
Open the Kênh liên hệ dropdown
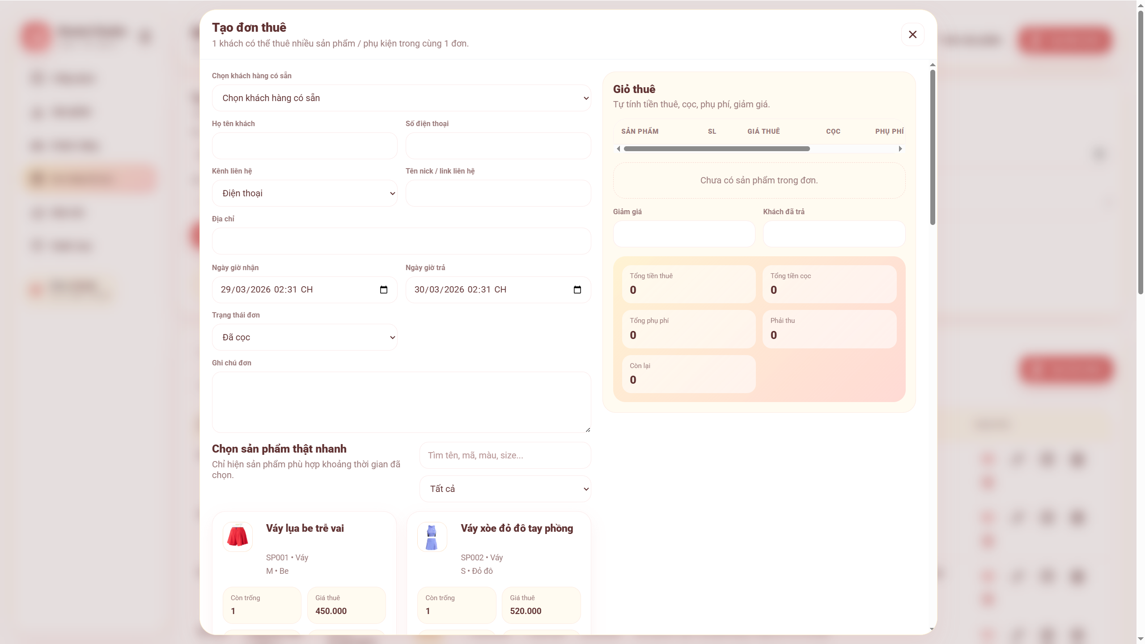304,193
